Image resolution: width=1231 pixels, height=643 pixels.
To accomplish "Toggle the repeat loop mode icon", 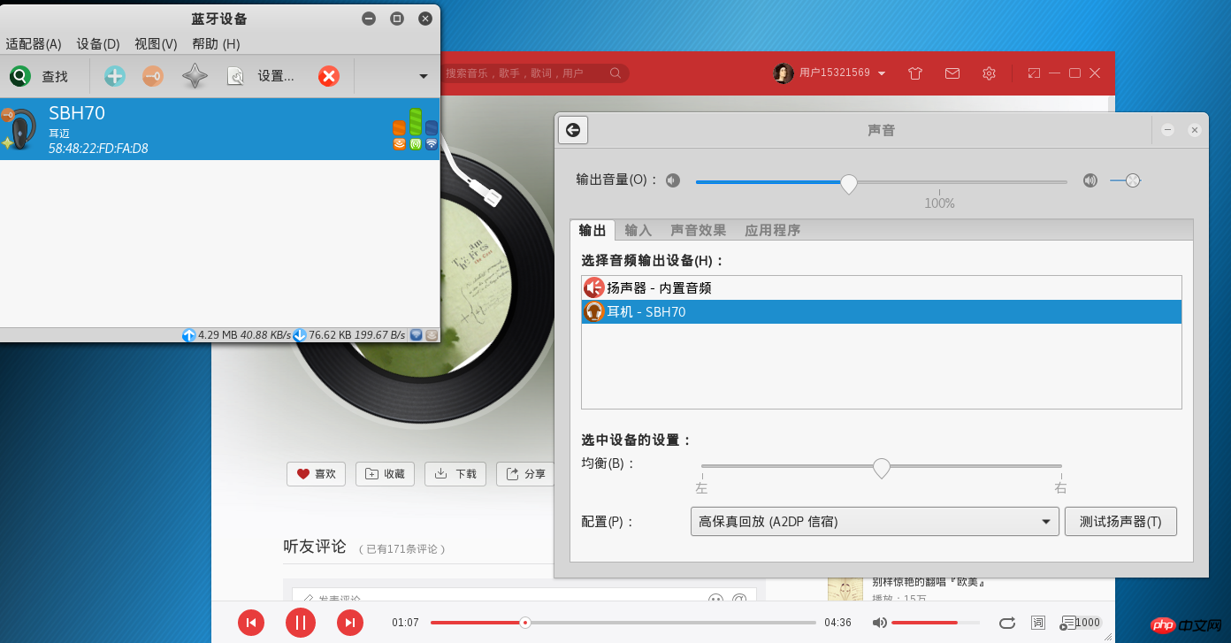I will (1006, 623).
